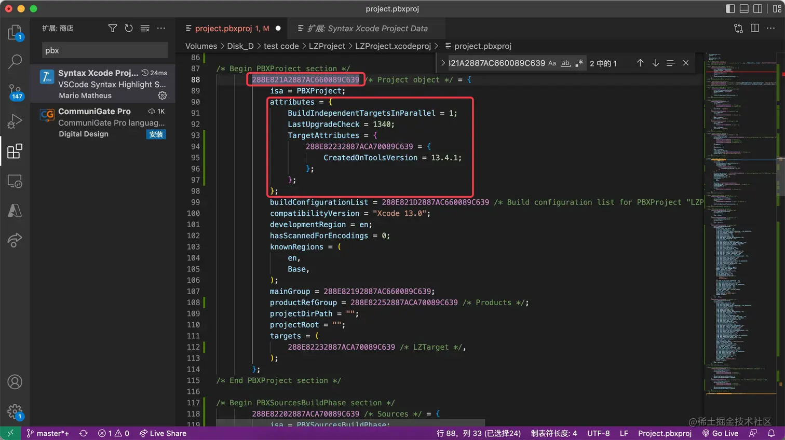Select LZProject.xcodeproj in breadcrumb path

(393, 46)
